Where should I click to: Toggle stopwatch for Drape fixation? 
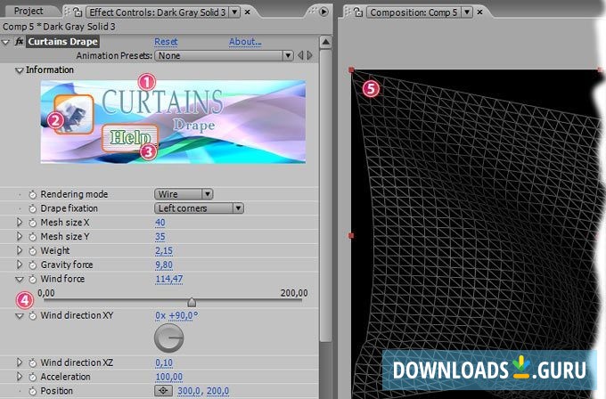click(x=32, y=209)
